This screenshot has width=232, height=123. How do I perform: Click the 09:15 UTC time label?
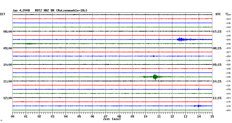[217, 65]
